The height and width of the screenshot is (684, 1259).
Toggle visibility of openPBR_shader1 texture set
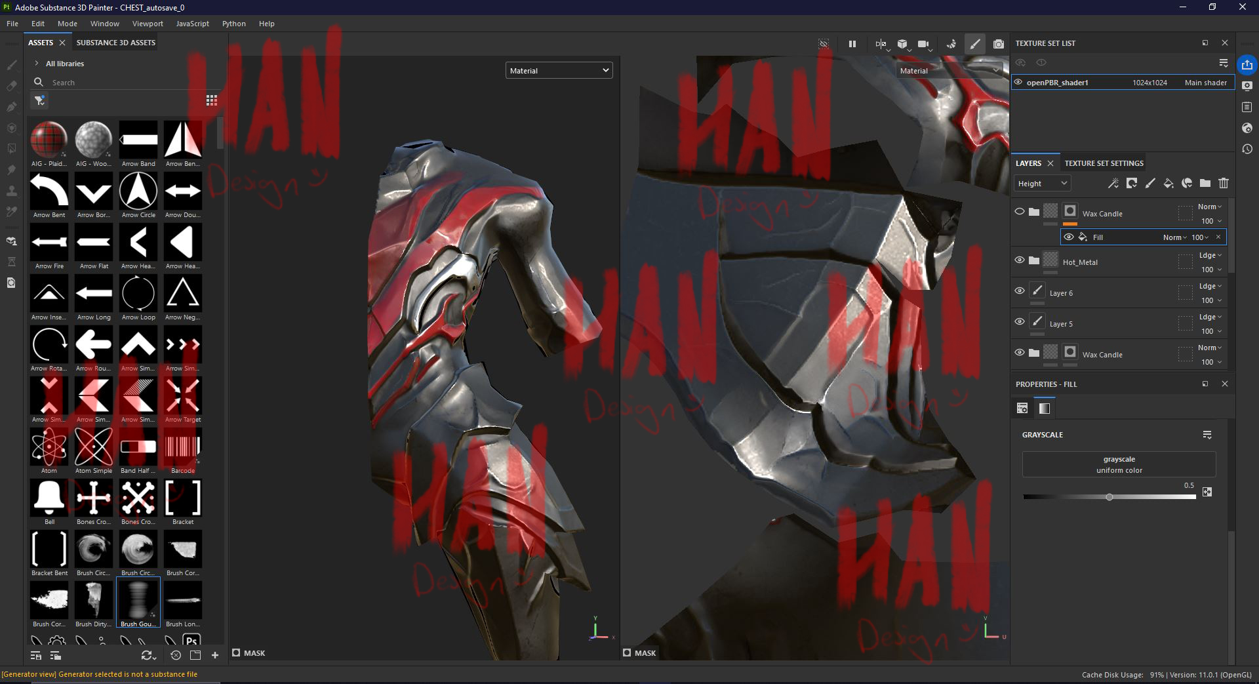pyautogui.click(x=1018, y=83)
